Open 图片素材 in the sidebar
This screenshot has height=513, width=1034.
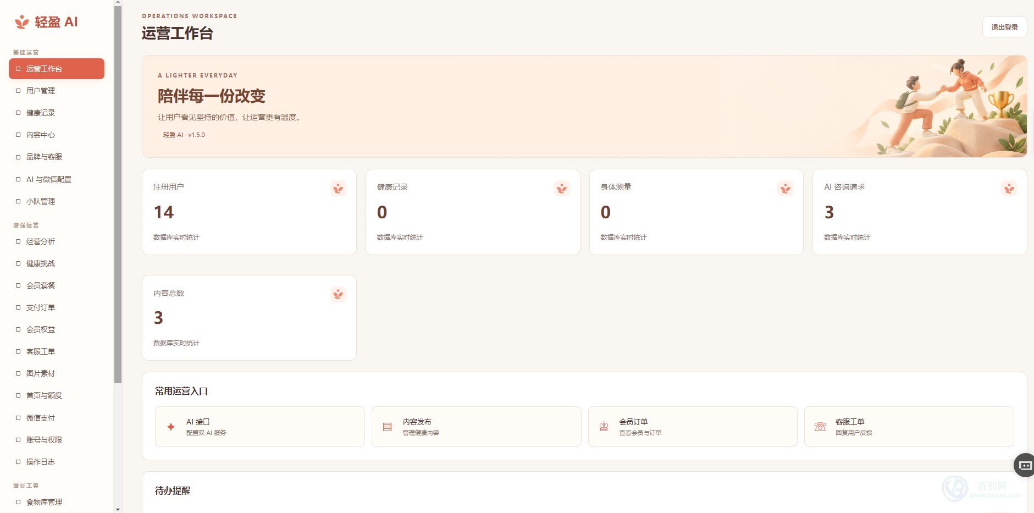pyautogui.click(x=57, y=373)
